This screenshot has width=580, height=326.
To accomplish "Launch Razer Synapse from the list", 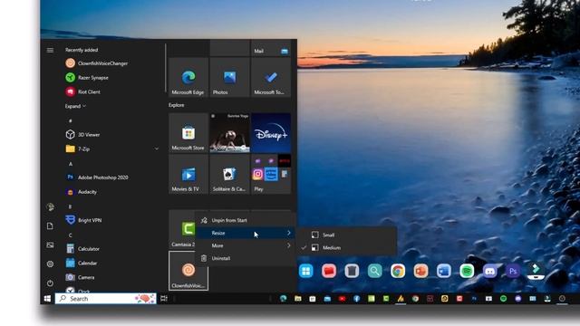I will (87, 78).
